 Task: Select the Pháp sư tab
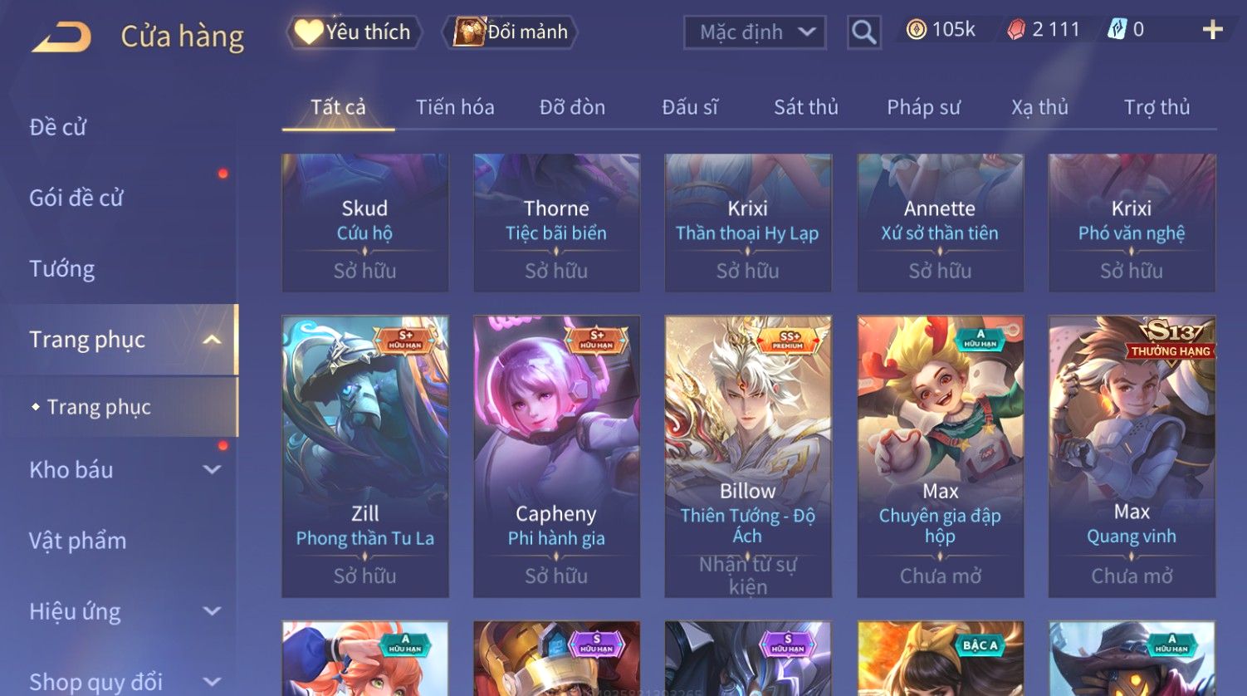[x=923, y=107]
